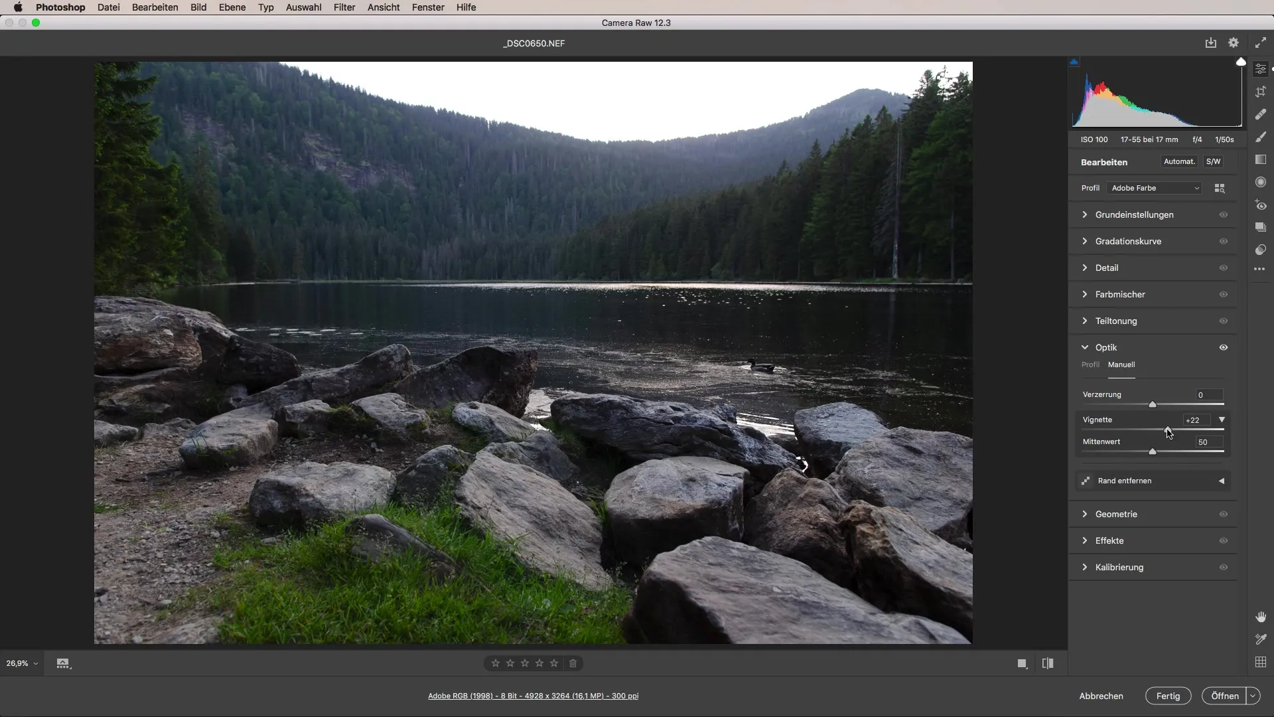Rate image with first star
1274x717 pixels.
click(496, 663)
